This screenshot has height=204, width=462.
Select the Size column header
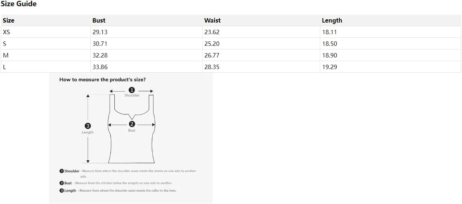pos(46,20)
